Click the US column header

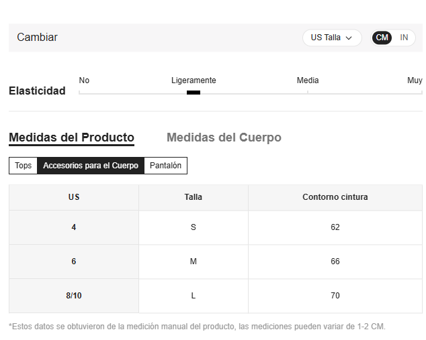point(74,197)
